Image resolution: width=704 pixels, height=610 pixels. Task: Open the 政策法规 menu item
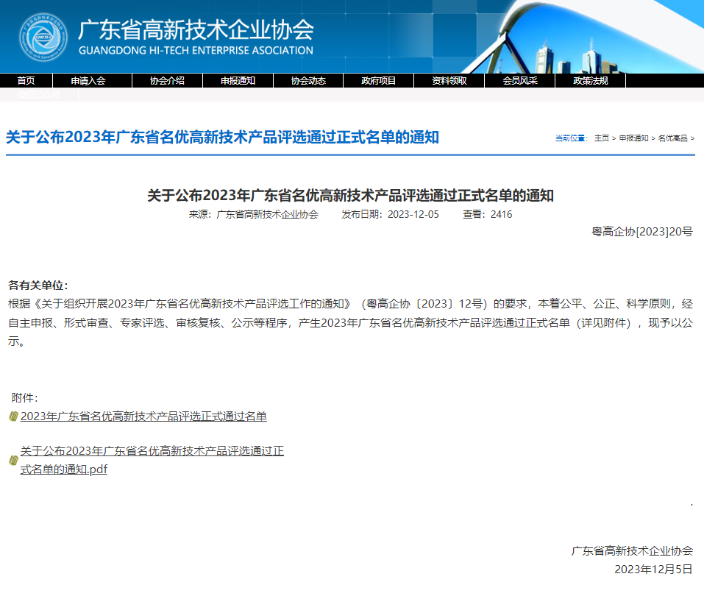pyautogui.click(x=591, y=80)
